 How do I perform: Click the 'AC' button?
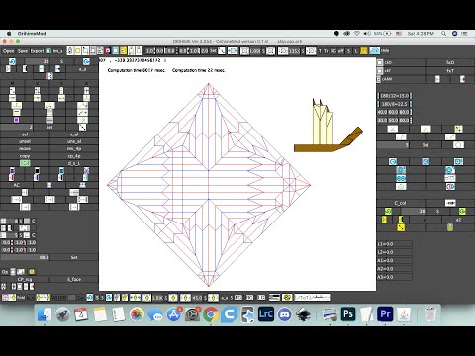pos(17,185)
